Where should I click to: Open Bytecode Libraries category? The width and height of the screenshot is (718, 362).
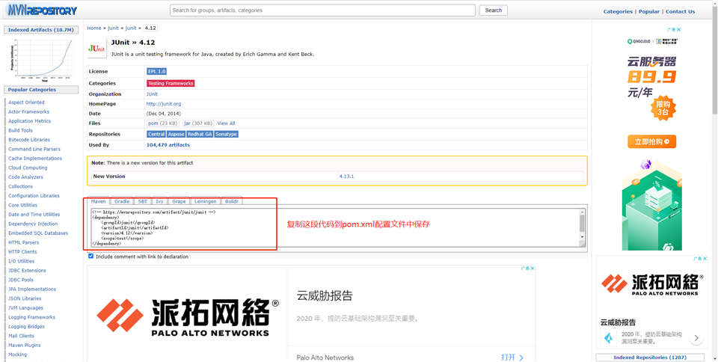point(29,140)
